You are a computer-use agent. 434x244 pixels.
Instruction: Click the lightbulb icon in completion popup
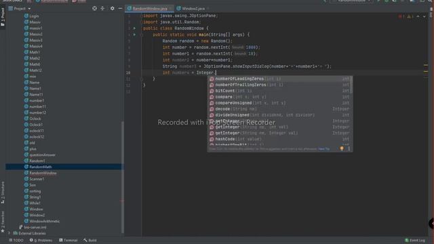point(342,149)
